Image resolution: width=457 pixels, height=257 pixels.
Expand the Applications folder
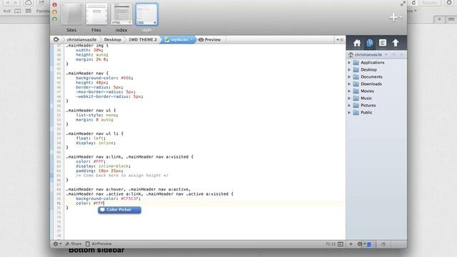(349, 63)
